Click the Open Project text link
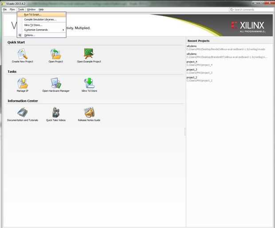This screenshot has width=275, height=228. (x=56, y=62)
